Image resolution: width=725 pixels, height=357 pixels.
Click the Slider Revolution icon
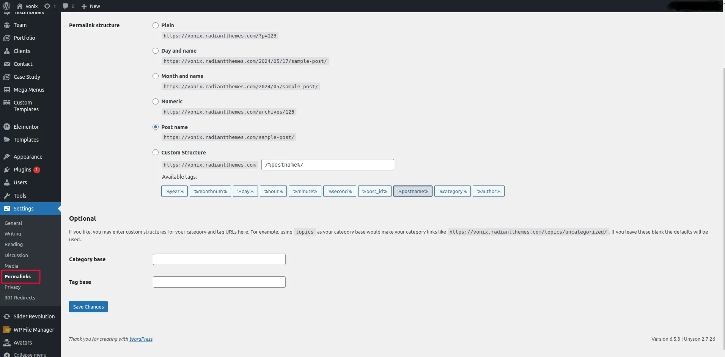click(x=7, y=316)
